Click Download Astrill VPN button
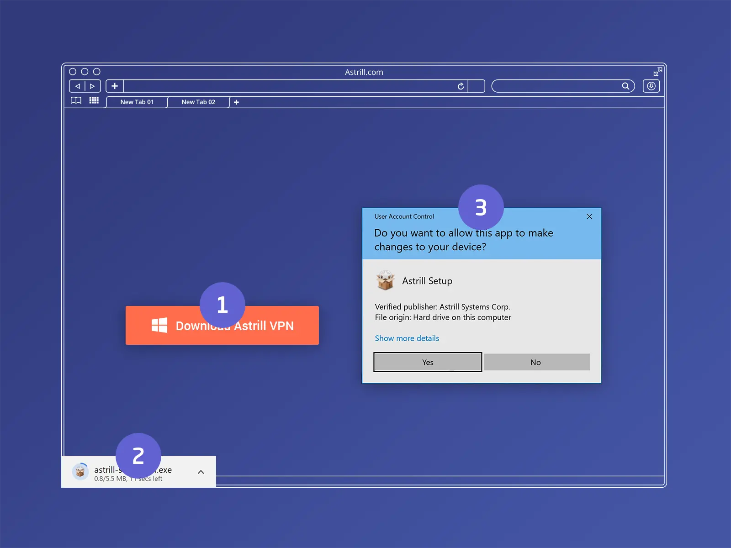Viewport: 731px width, 548px height. (x=222, y=325)
